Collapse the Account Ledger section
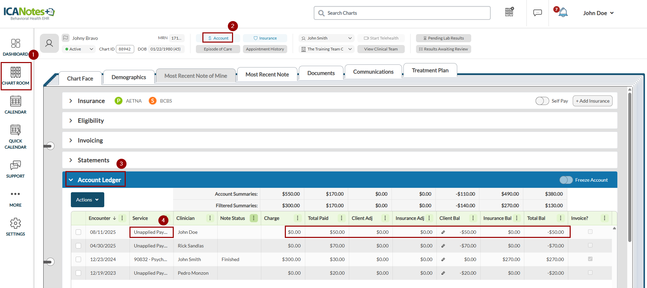Viewport: 647px width, 288px height. (71, 180)
